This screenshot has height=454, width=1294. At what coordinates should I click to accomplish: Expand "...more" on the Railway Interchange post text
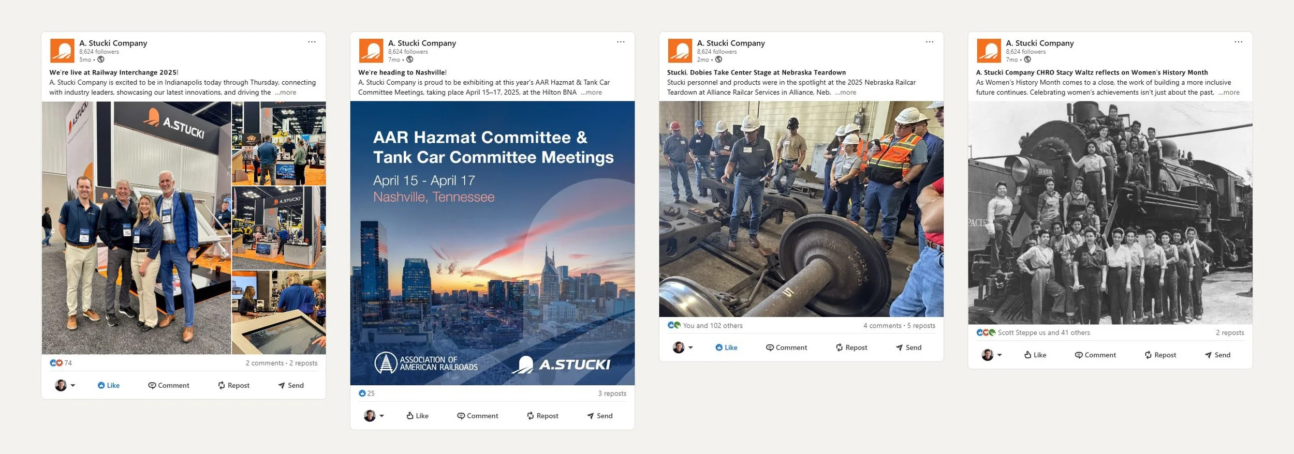click(x=286, y=93)
